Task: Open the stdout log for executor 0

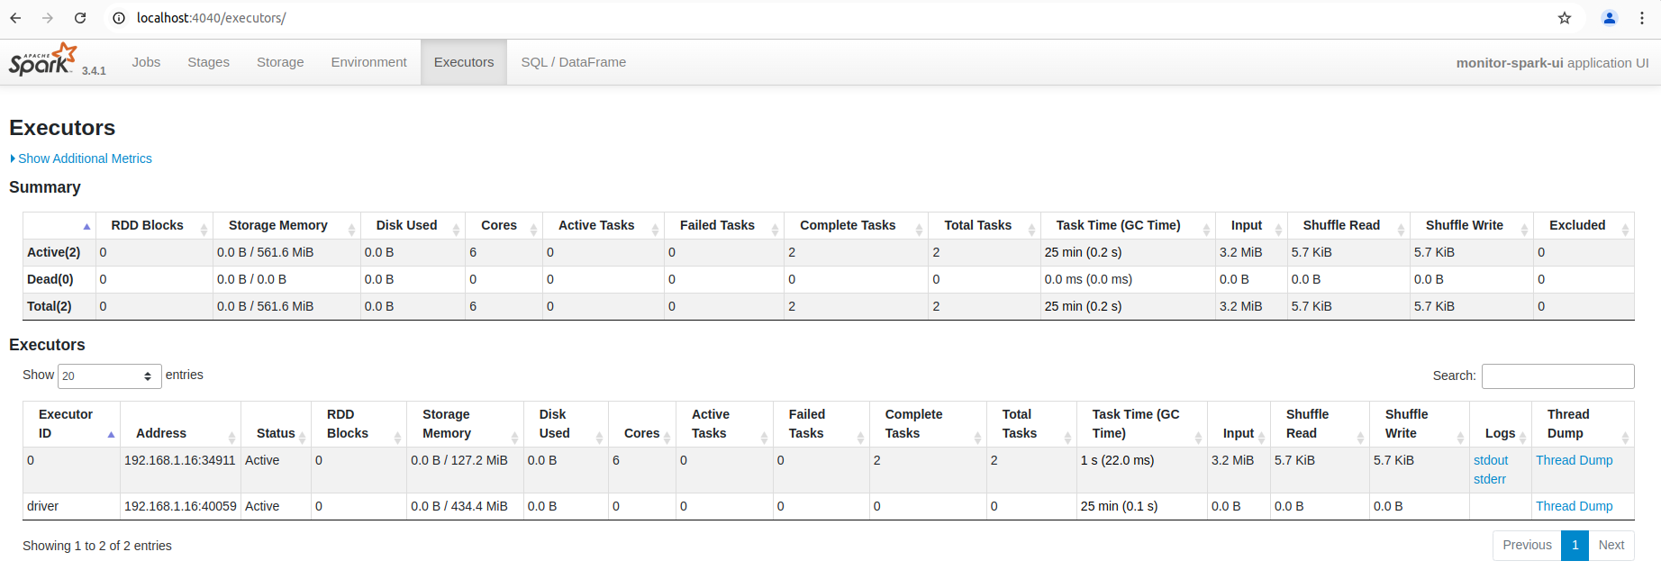Action: [x=1491, y=460]
